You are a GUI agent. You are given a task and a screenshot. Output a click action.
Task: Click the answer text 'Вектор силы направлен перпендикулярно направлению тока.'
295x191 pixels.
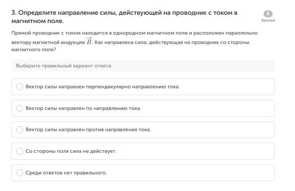click(x=103, y=87)
